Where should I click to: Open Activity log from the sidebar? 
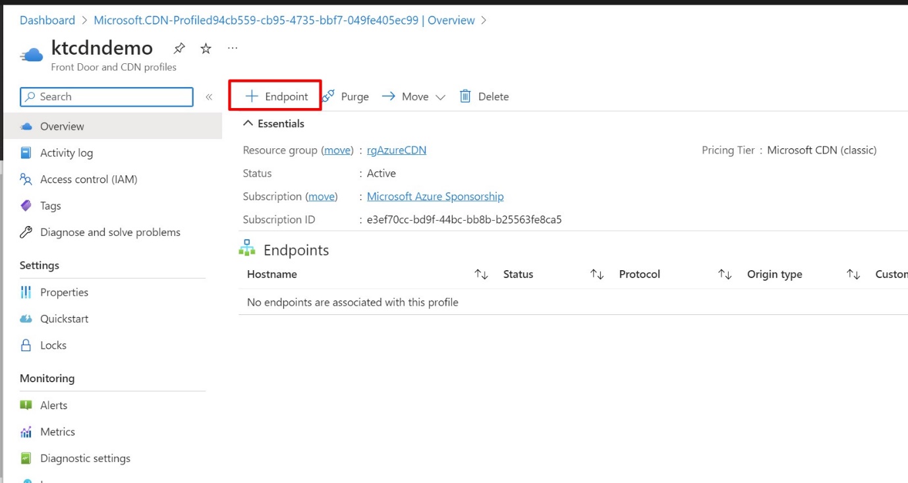(66, 153)
